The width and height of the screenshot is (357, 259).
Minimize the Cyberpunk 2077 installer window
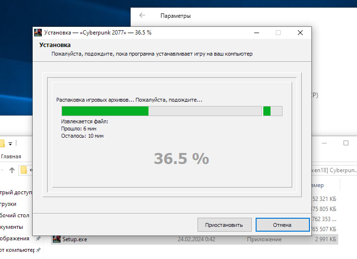point(257,33)
